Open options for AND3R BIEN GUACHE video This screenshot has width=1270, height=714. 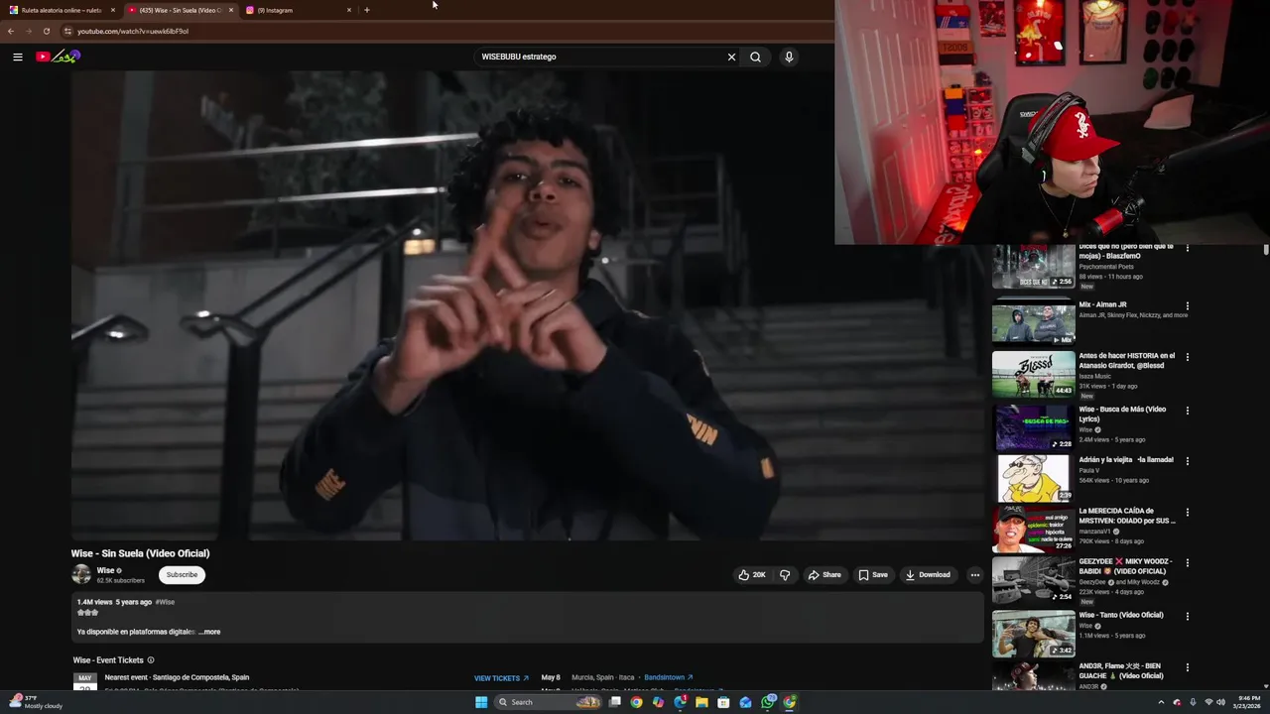click(1187, 667)
